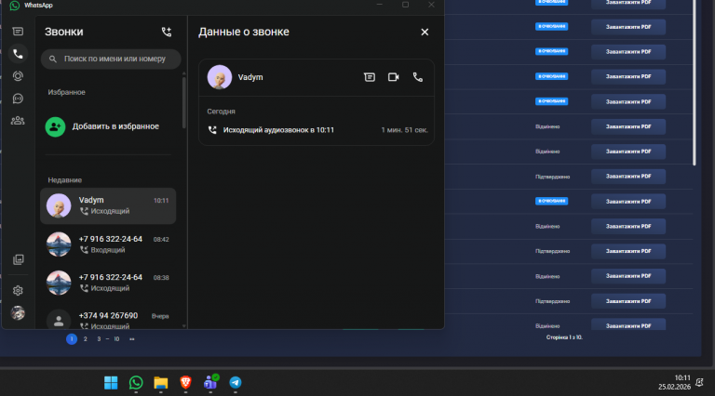This screenshot has width=715, height=396.
Task: Open chat with Vadym via message icon
Action: click(x=370, y=77)
